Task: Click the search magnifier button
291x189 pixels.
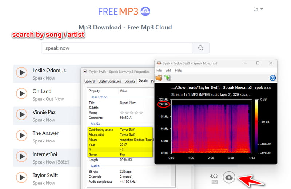Action: point(201,48)
